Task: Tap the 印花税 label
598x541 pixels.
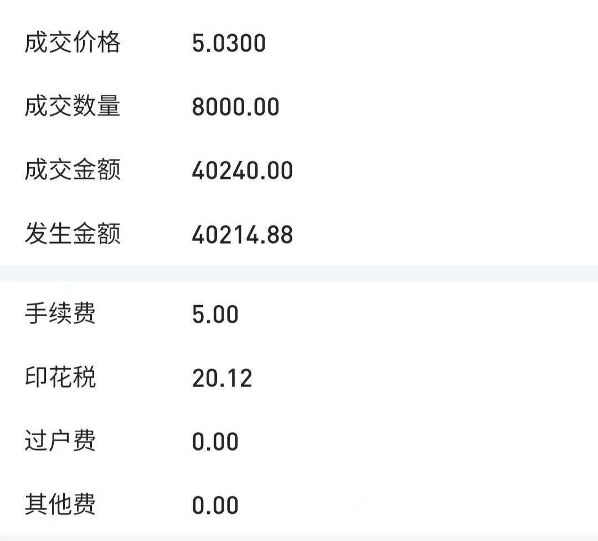Action: pyautogui.click(x=60, y=377)
